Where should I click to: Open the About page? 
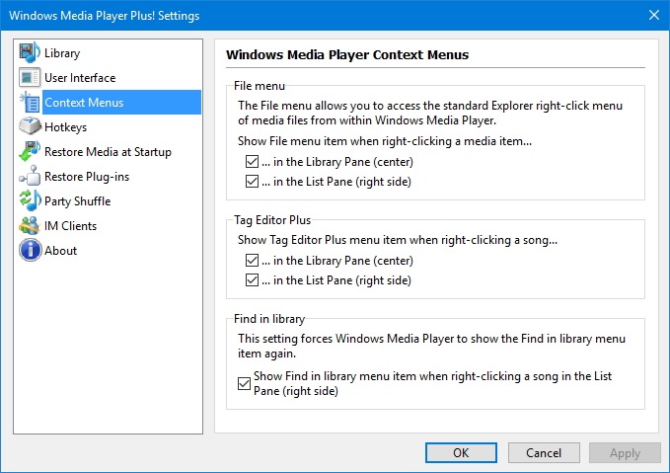pos(60,250)
